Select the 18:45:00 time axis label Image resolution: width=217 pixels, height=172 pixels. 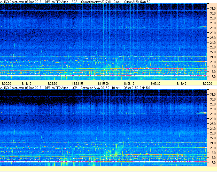[x=103, y=84]
